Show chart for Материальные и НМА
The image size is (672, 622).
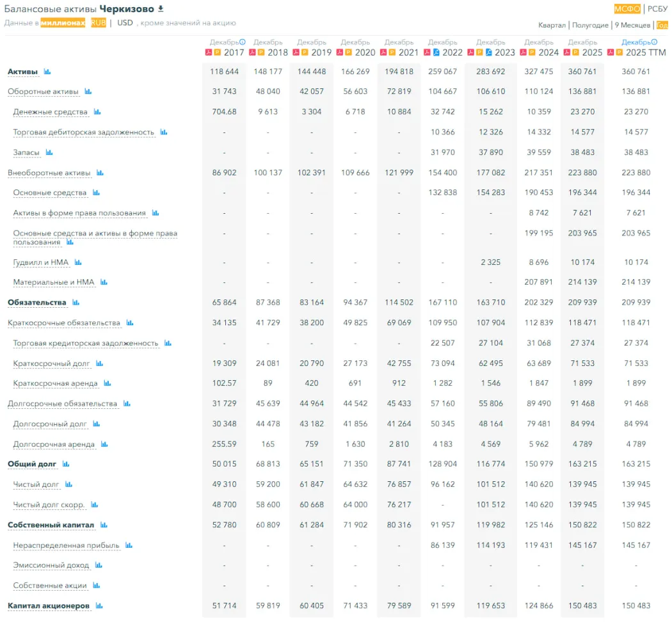(104, 282)
